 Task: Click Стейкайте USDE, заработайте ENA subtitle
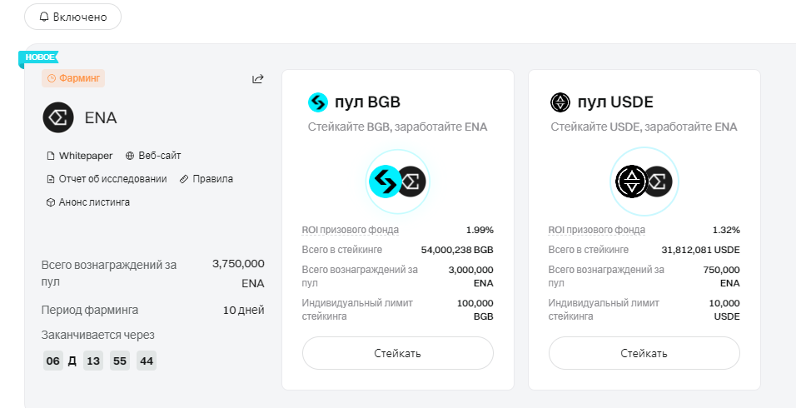coord(644,127)
